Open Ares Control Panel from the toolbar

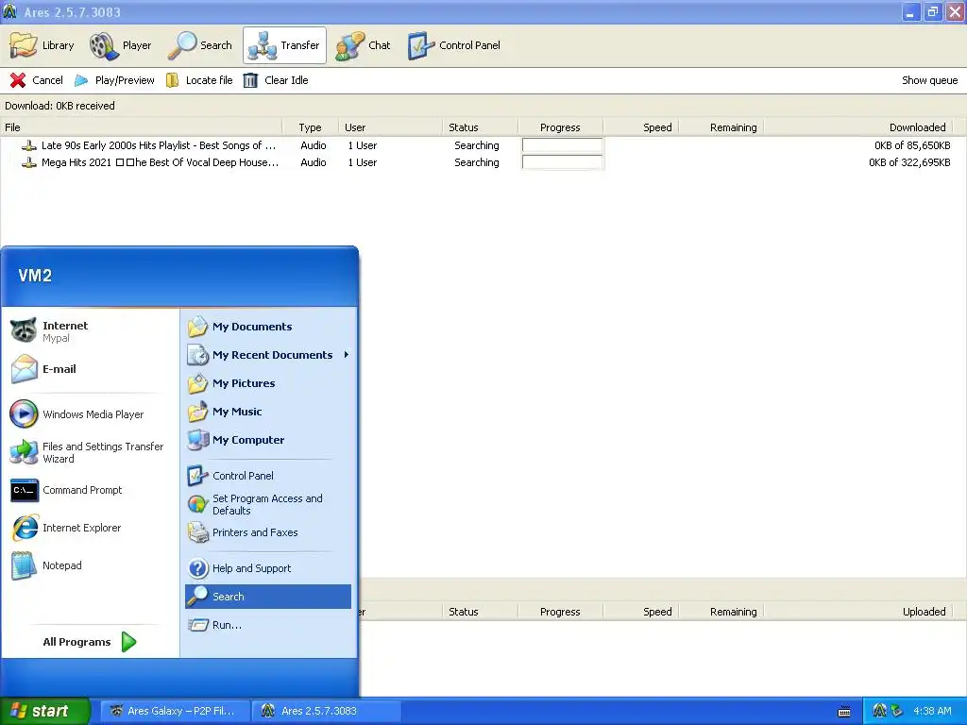click(x=454, y=45)
